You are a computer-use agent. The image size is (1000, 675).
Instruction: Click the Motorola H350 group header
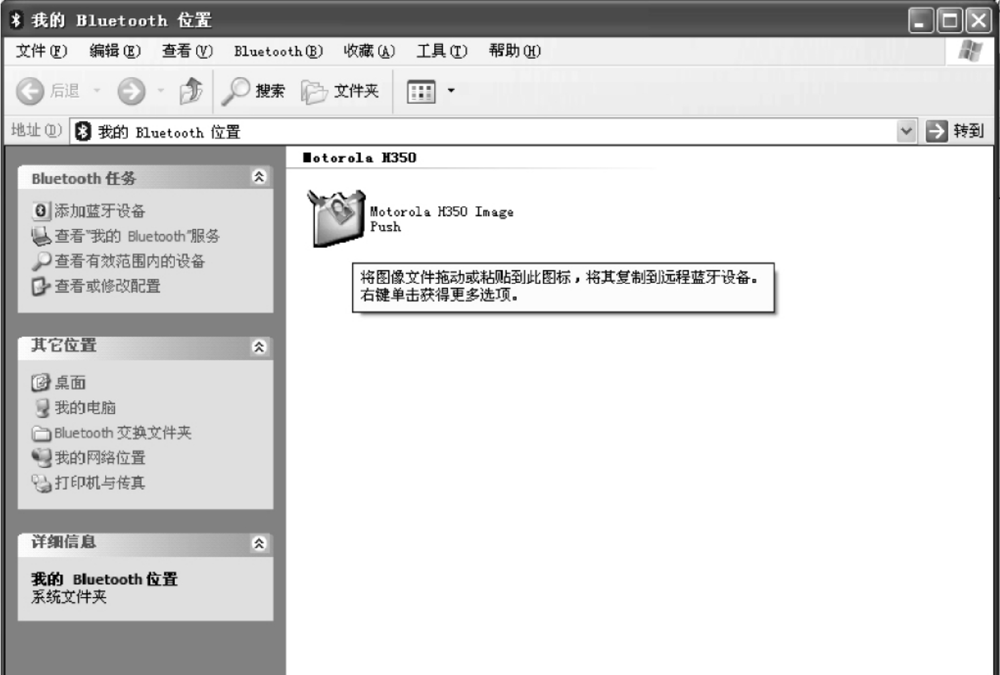360,157
